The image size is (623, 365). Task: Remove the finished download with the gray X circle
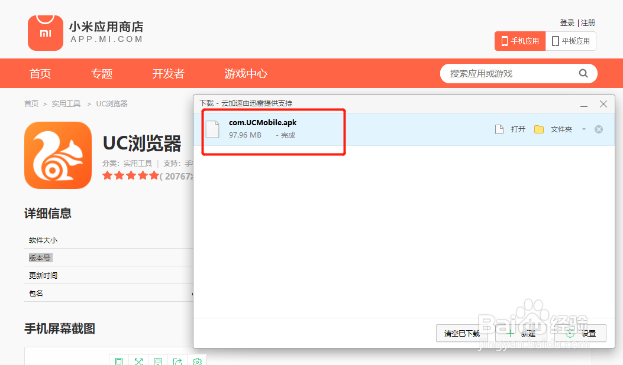[599, 129]
